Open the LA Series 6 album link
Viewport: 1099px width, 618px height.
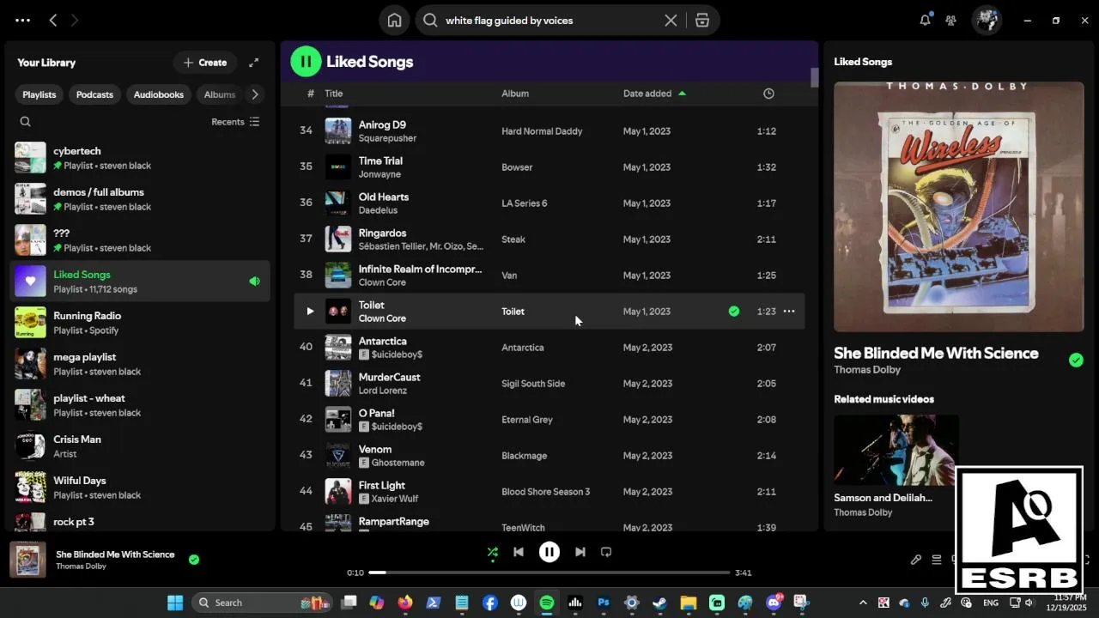[525, 203]
